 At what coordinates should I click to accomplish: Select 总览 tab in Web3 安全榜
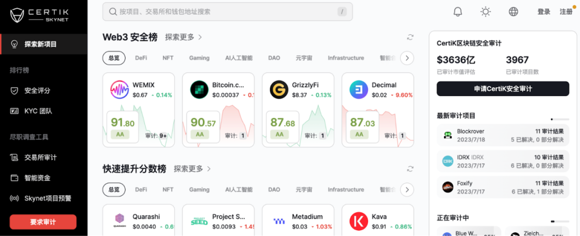point(114,58)
